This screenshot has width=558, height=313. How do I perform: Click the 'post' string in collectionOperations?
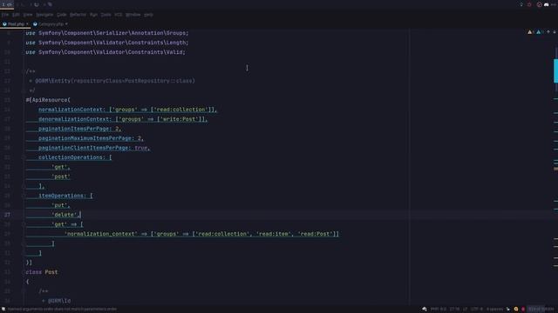pyautogui.click(x=61, y=176)
